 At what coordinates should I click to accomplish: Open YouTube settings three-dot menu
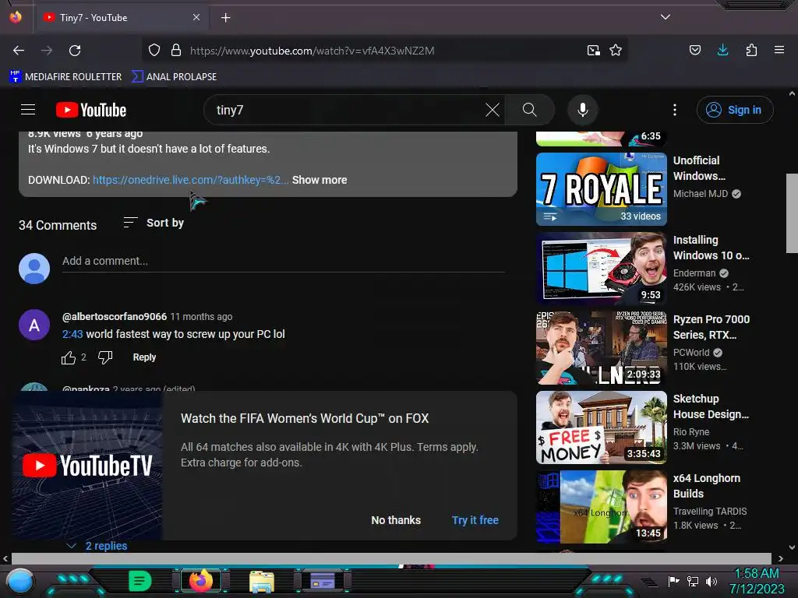(x=675, y=110)
